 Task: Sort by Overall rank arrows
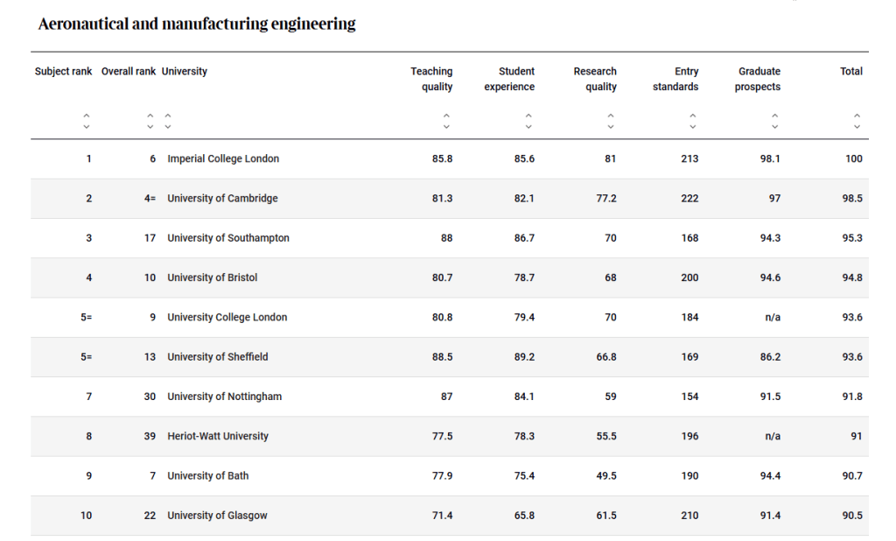coord(150,121)
